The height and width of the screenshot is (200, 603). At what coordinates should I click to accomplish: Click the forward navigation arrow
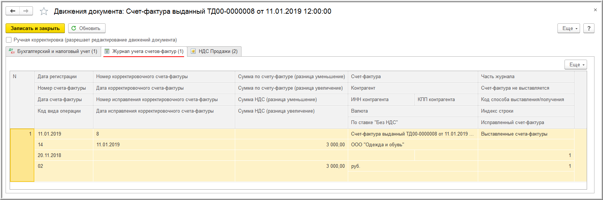coord(26,11)
